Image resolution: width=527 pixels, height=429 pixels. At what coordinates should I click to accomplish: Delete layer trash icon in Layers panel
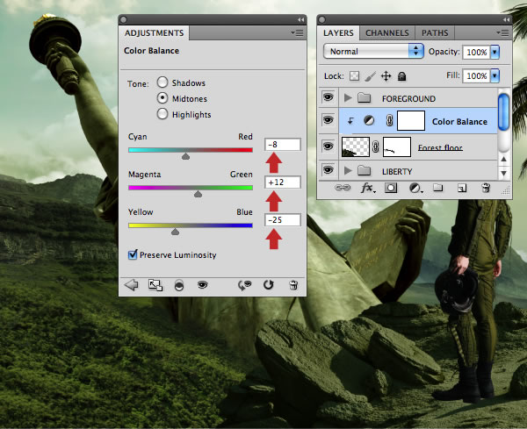click(486, 188)
